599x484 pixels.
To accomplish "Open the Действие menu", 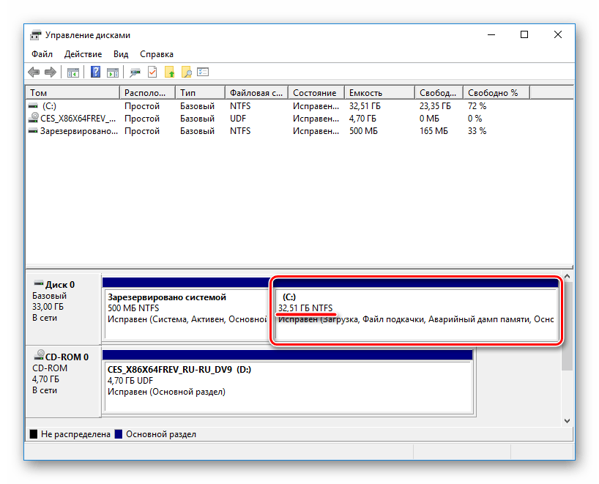I will 83,53.
